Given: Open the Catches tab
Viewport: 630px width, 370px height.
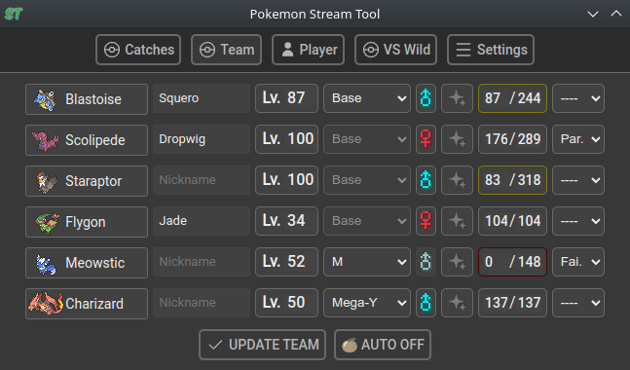Looking at the screenshot, I should [x=138, y=50].
